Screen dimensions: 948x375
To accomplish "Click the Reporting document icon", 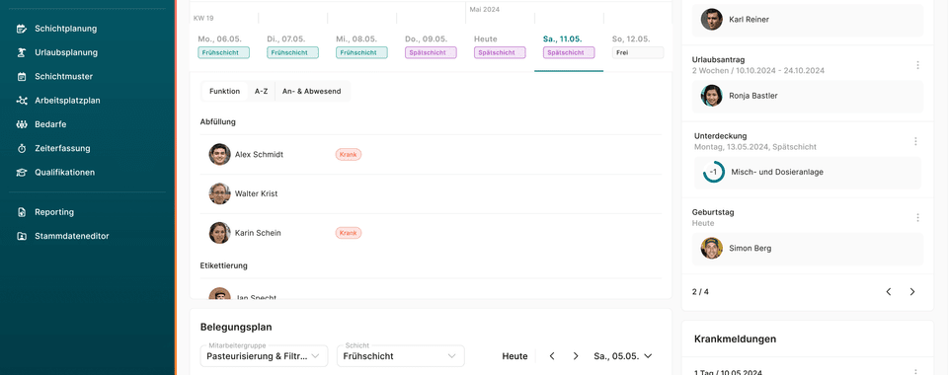I will coord(22,212).
